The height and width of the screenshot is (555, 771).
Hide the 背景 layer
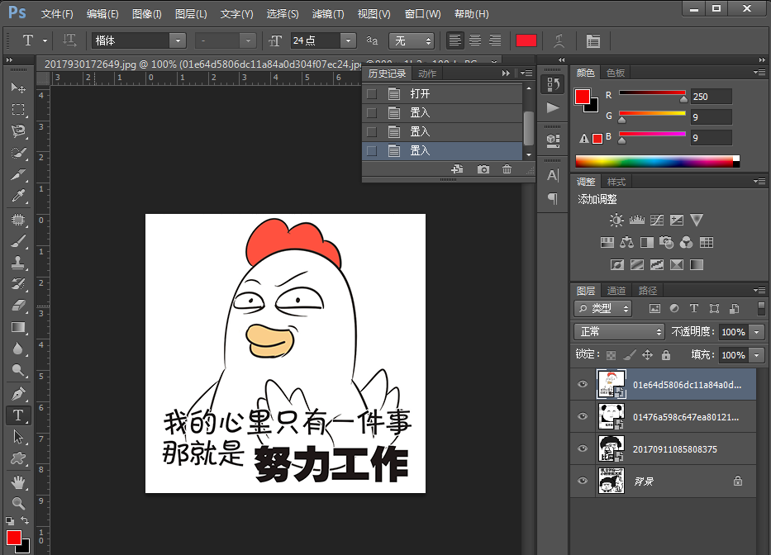click(583, 480)
